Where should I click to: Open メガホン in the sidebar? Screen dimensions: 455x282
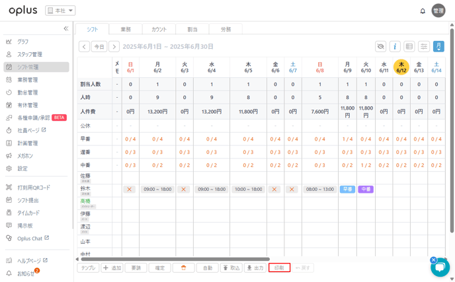point(26,156)
